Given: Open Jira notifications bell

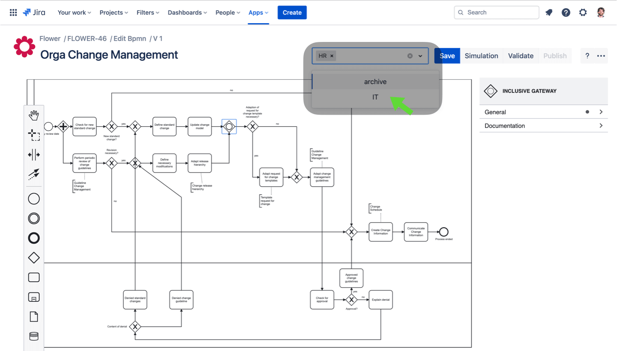Looking at the screenshot, I should point(549,13).
